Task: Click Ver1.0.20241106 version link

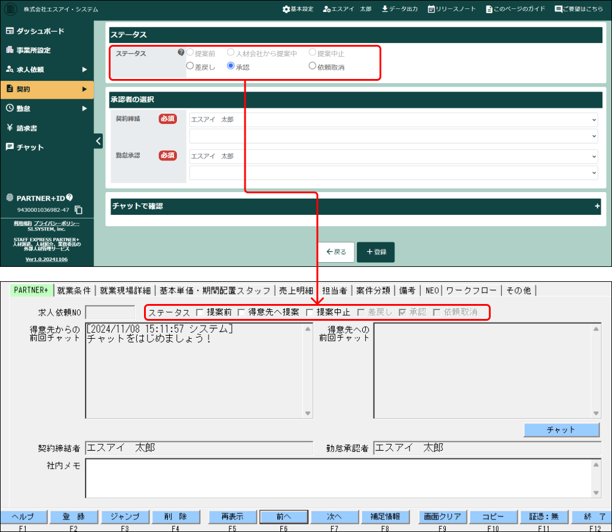Action: (x=47, y=259)
